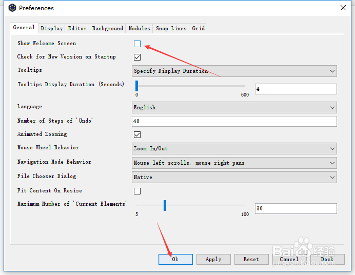Enable Fit Content On Resize checkbox
Screen dimensions: 355x275
click(x=137, y=191)
